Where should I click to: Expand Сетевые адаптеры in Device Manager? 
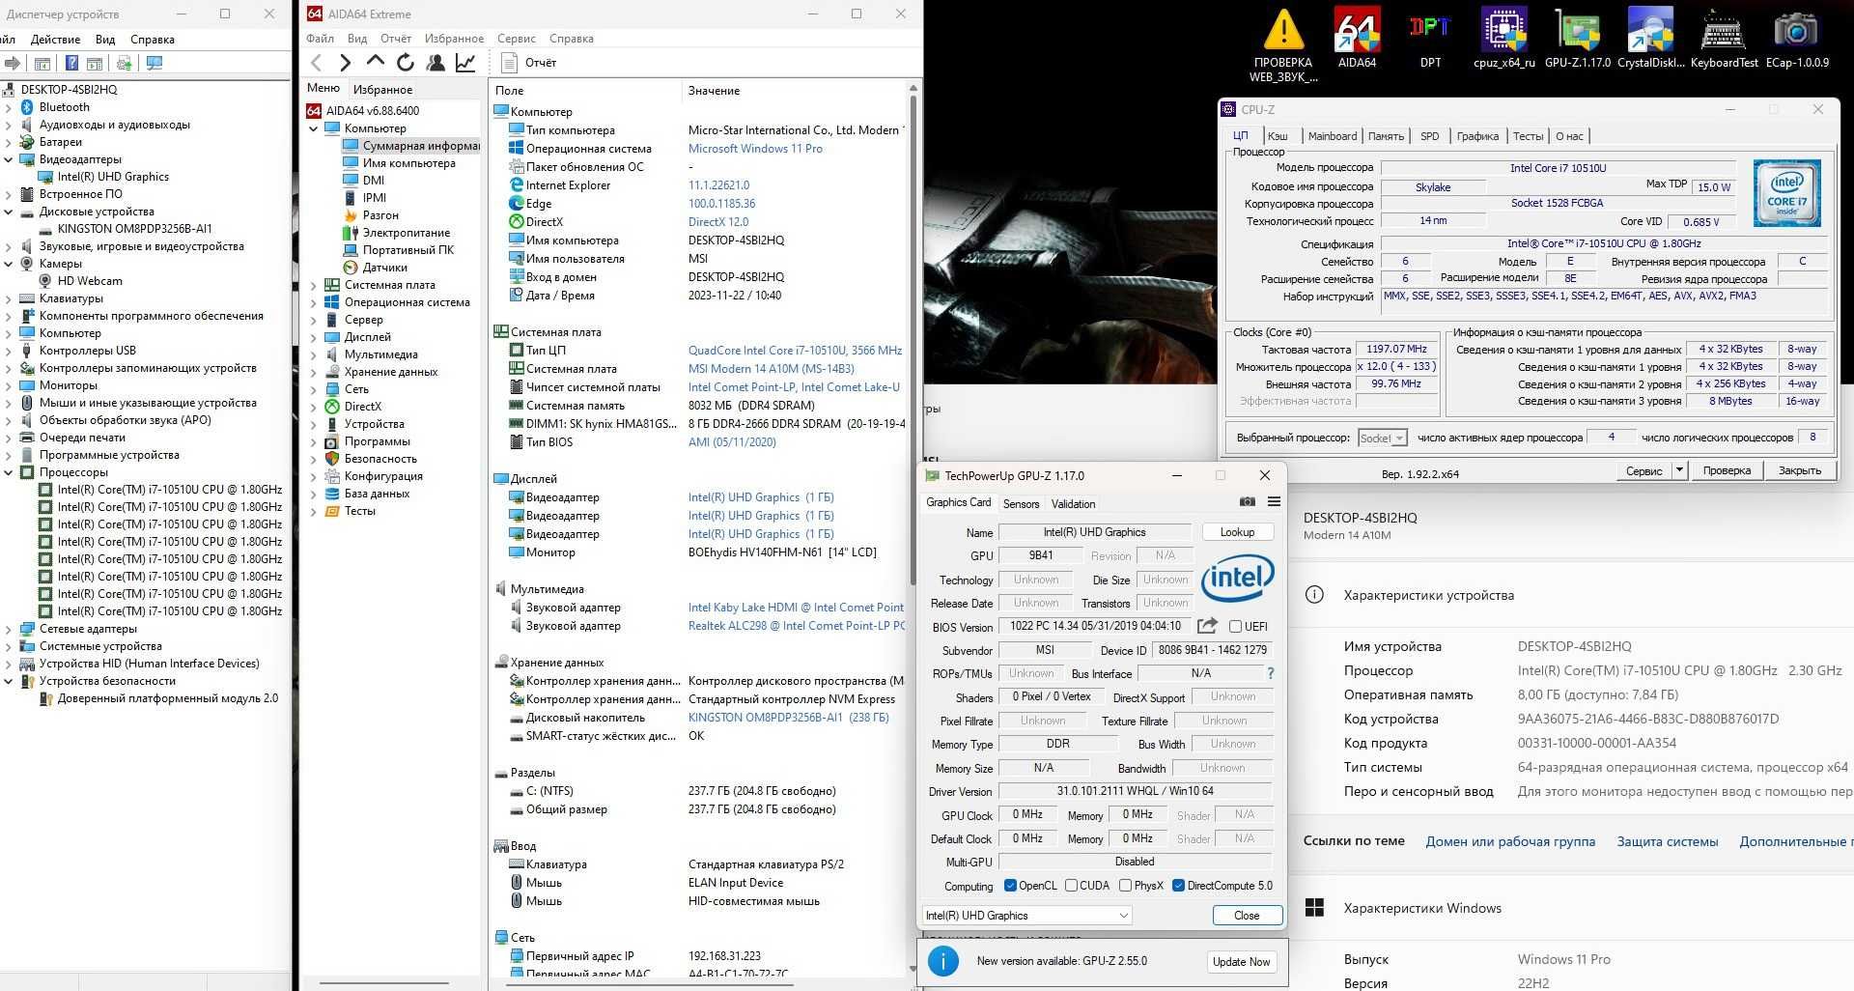[9, 629]
